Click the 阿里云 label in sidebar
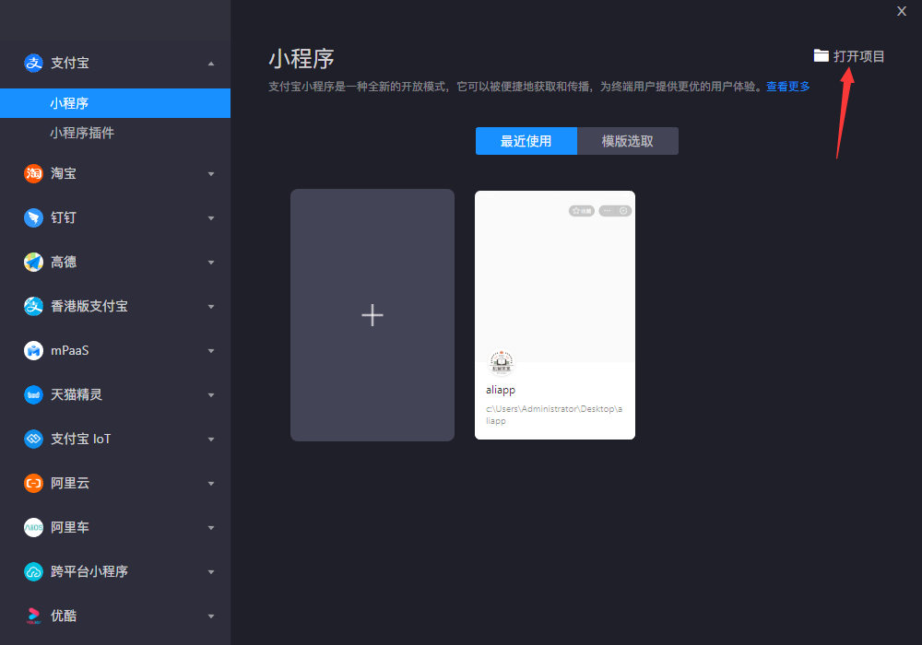The image size is (922, 645). 70,483
